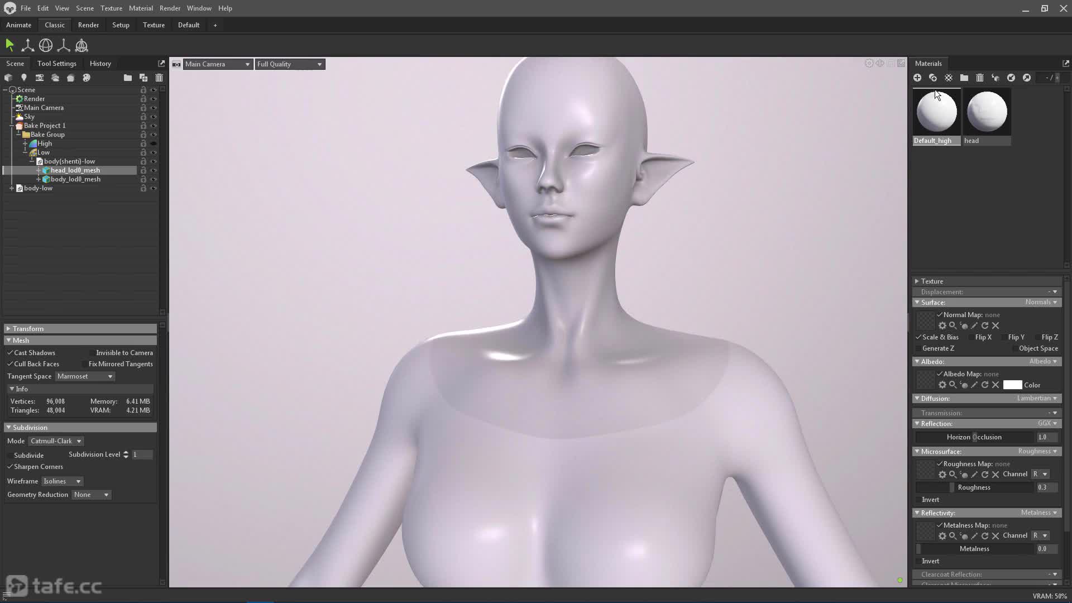The width and height of the screenshot is (1072, 603).
Task: Enable the Subdivide checkbox
Action: 10,456
